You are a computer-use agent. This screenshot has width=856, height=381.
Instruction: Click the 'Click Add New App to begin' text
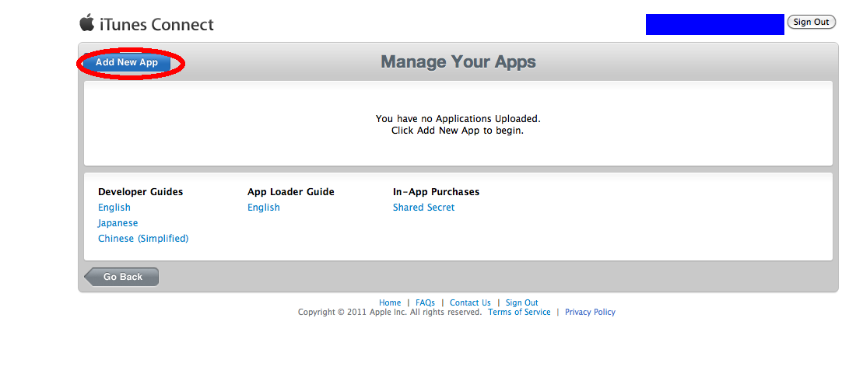[458, 131]
